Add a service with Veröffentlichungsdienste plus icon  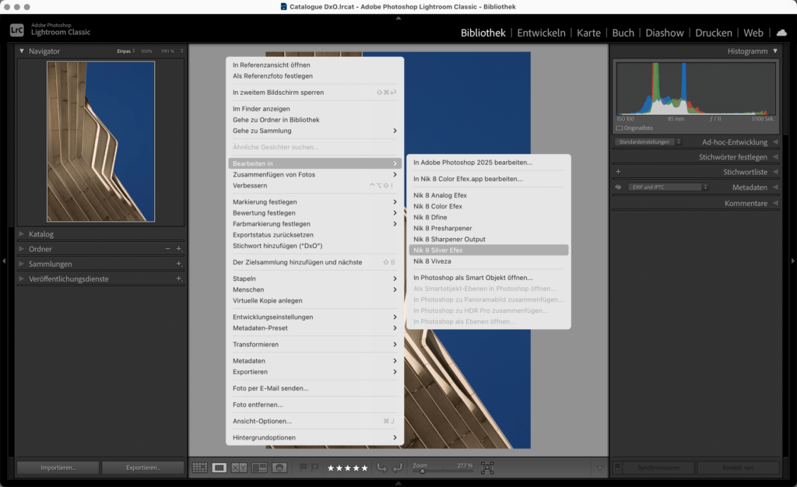[179, 279]
